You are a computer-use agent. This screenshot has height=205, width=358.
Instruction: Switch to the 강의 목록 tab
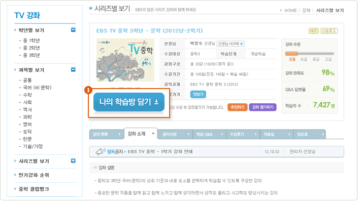(x=107, y=134)
